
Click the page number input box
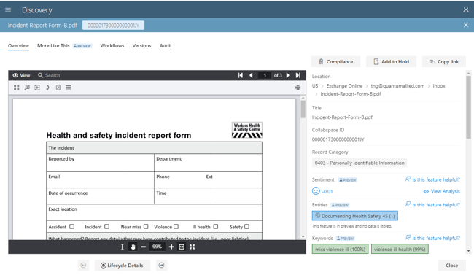pos(265,75)
